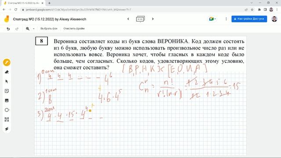Click Выбрать фон to set background
Image resolution: width=281 pixels, height=158 pixels.
click(49, 29)
